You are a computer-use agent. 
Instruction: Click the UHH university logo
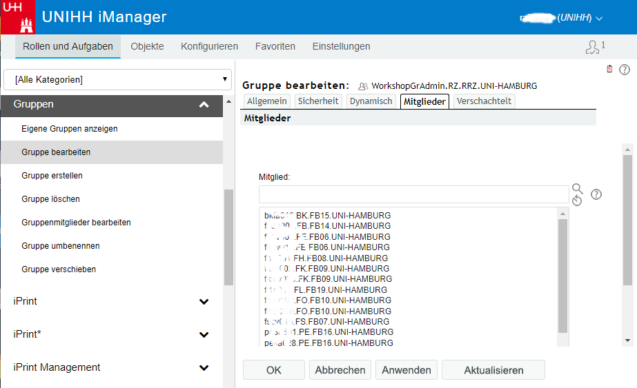click(x=18, y=17)
